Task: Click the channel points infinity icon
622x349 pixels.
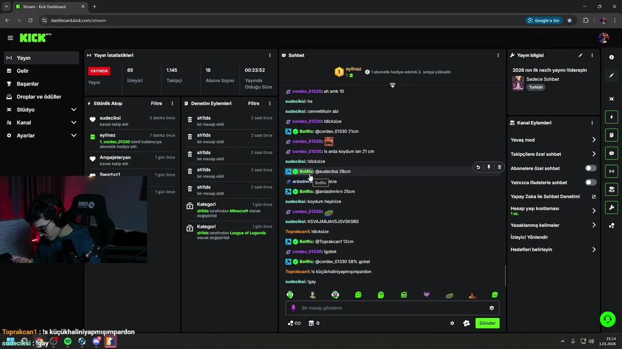Action: pos(294,323)
